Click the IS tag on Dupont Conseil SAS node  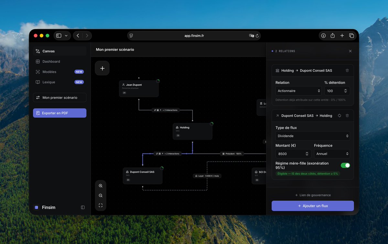128,180
